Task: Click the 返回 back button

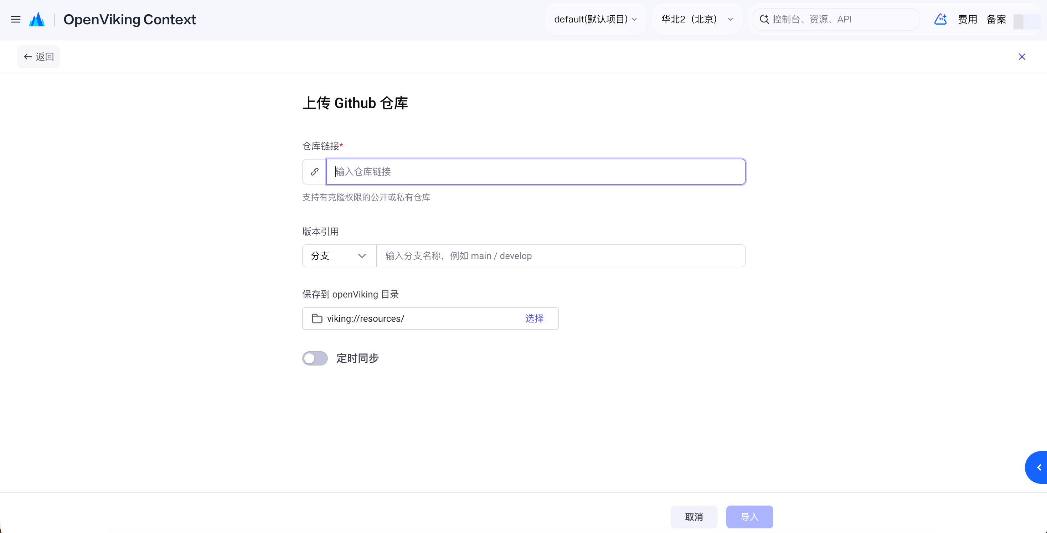Action: pyautogui.click(x=38, y=56)
